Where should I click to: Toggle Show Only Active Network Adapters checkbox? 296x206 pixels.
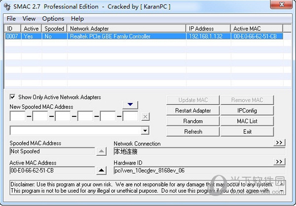tap(12, 97)
